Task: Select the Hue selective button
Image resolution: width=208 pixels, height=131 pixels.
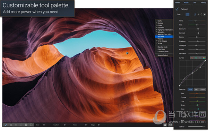Action: [x=190, y=89]
